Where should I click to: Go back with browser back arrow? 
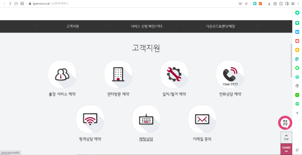pos(4,3)
